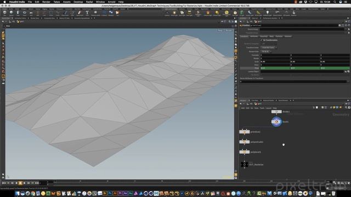Open Finder from the Dock
This screenshot has height=197, width=351.
(x=18, y=193)
